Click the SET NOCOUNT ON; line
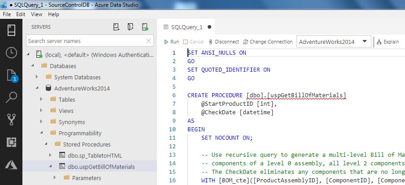The height and width of the screenshot is (185, 405). [227, 138]
